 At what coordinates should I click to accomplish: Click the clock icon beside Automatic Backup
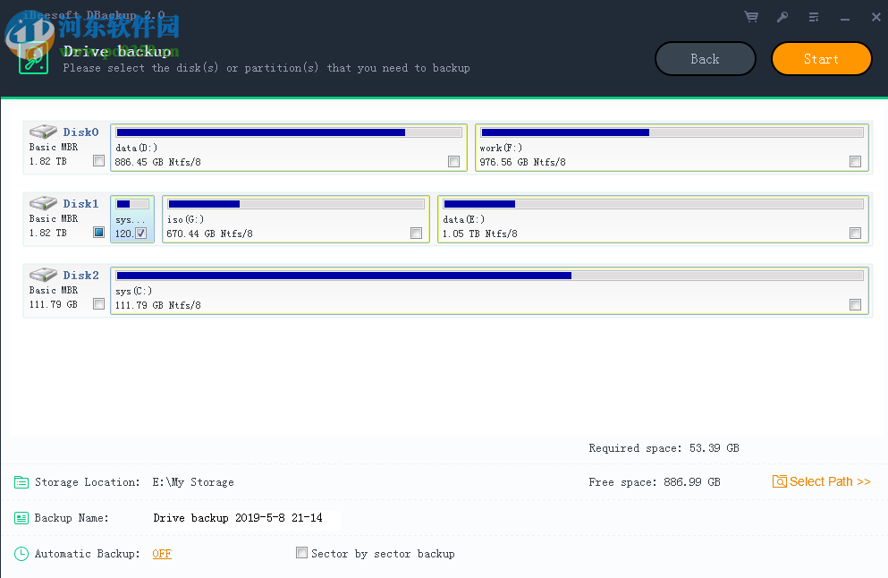pyautogui.click(x=21, y=553)
